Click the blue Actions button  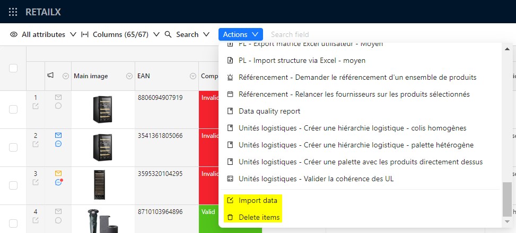pos(240,34)
